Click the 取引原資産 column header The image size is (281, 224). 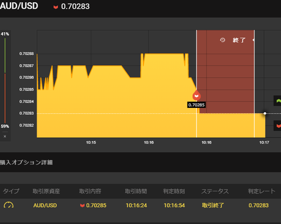[46, 191]
